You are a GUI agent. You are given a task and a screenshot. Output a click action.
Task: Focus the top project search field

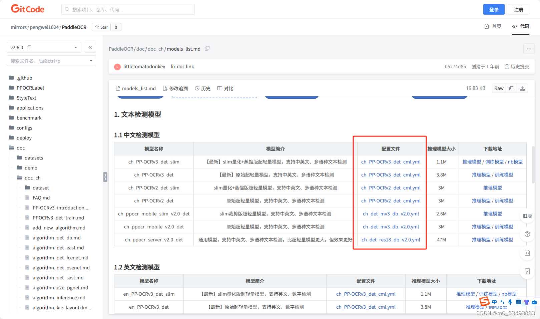[128, 9]
